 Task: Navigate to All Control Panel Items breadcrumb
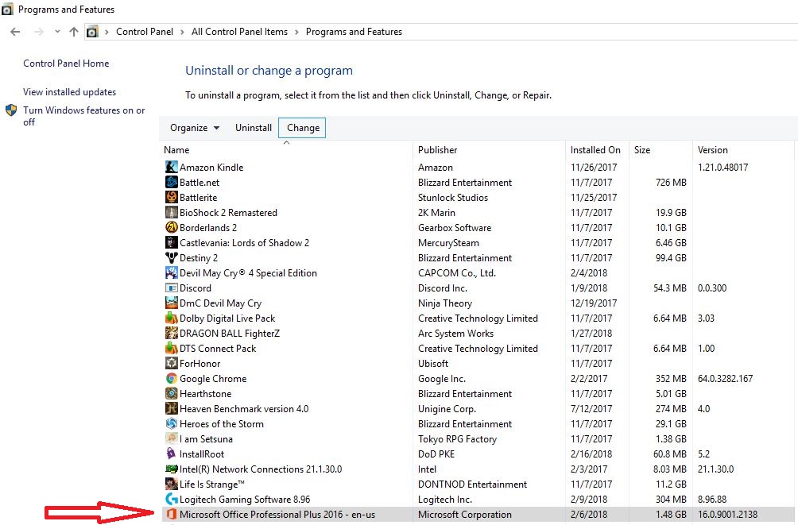tap(239, 32)
